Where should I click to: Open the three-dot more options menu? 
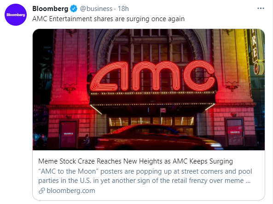tap(261, 8)
